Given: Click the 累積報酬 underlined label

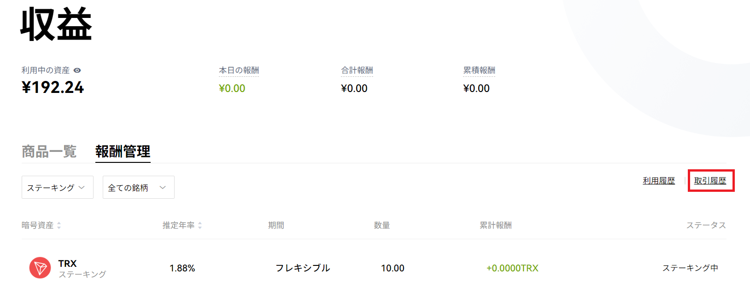Looking at the screenshot, I should (479, 70).
